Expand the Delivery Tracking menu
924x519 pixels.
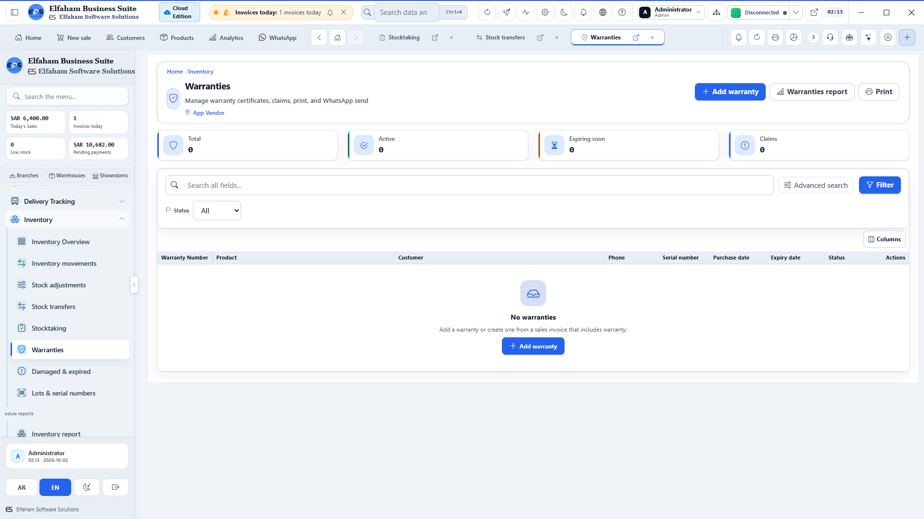67,201
